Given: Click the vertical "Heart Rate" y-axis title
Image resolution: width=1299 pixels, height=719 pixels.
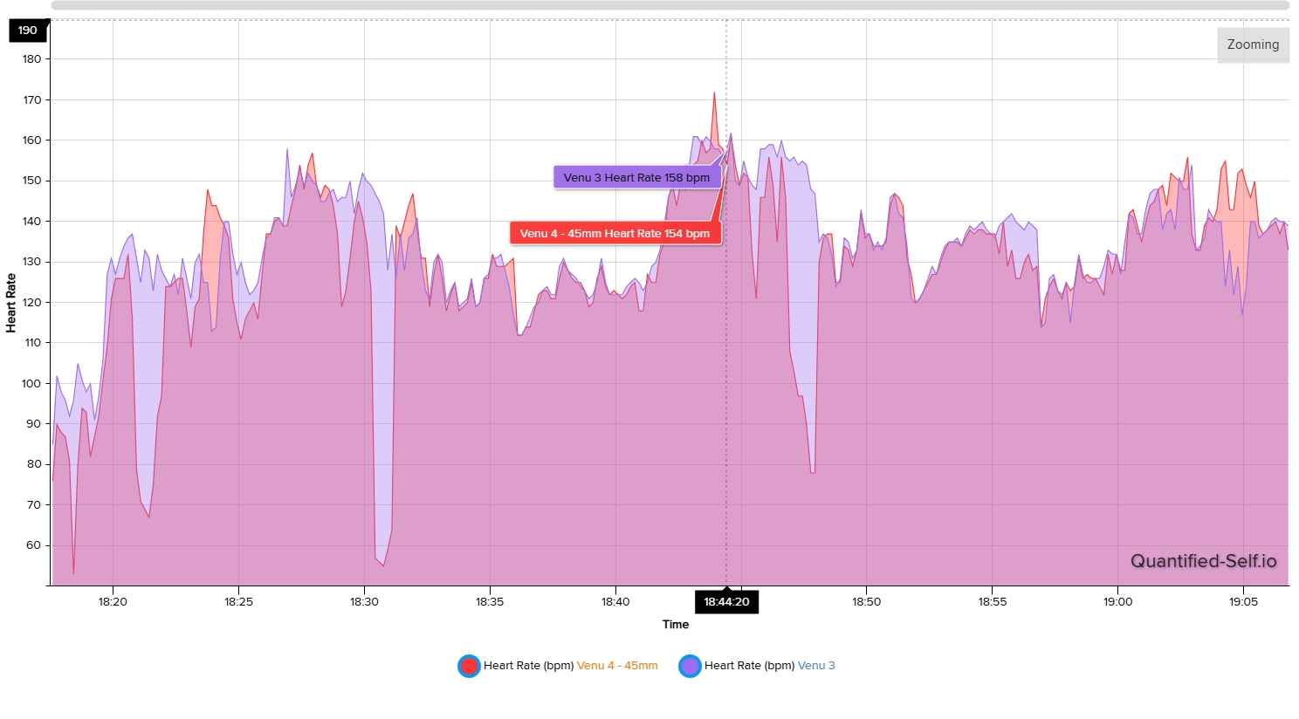Looking at the screenshot, I should tap(11, 303).
